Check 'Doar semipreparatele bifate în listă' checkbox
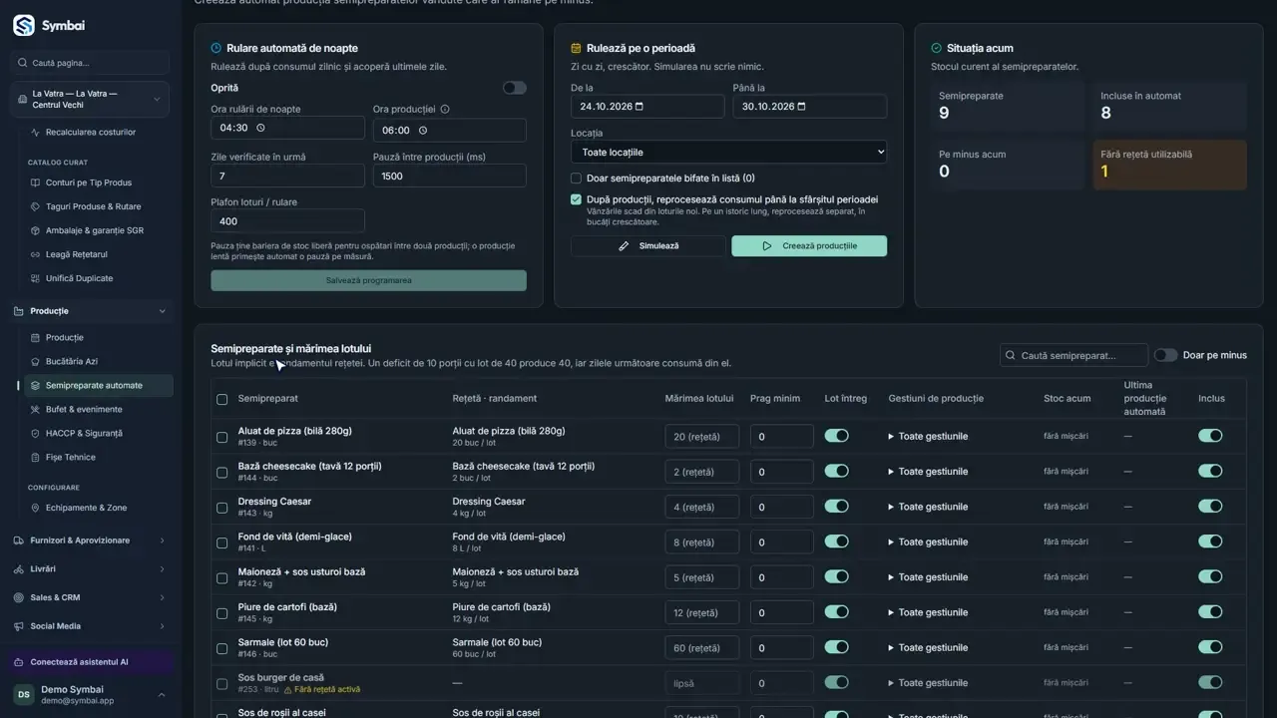 [x=576, y=179]
